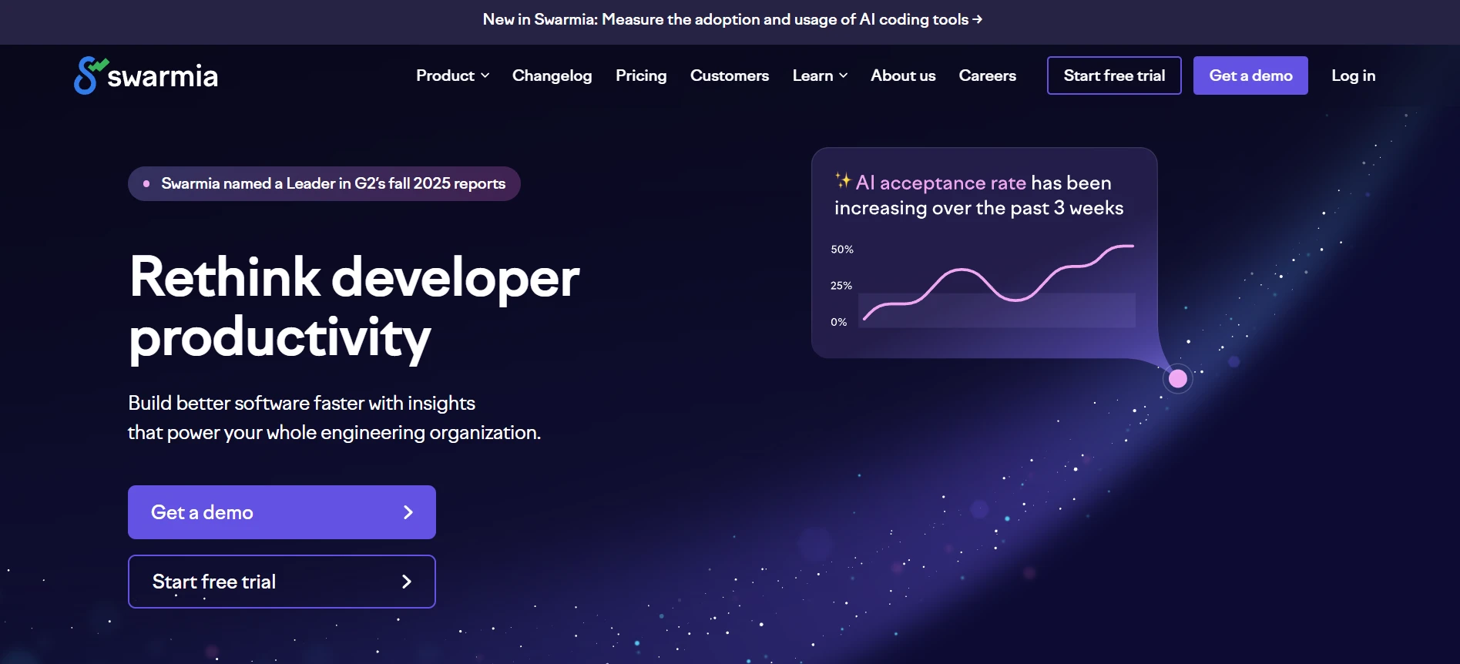Open the Customers page
Viewport: 1460px width, 664px height.
(729, 75)
